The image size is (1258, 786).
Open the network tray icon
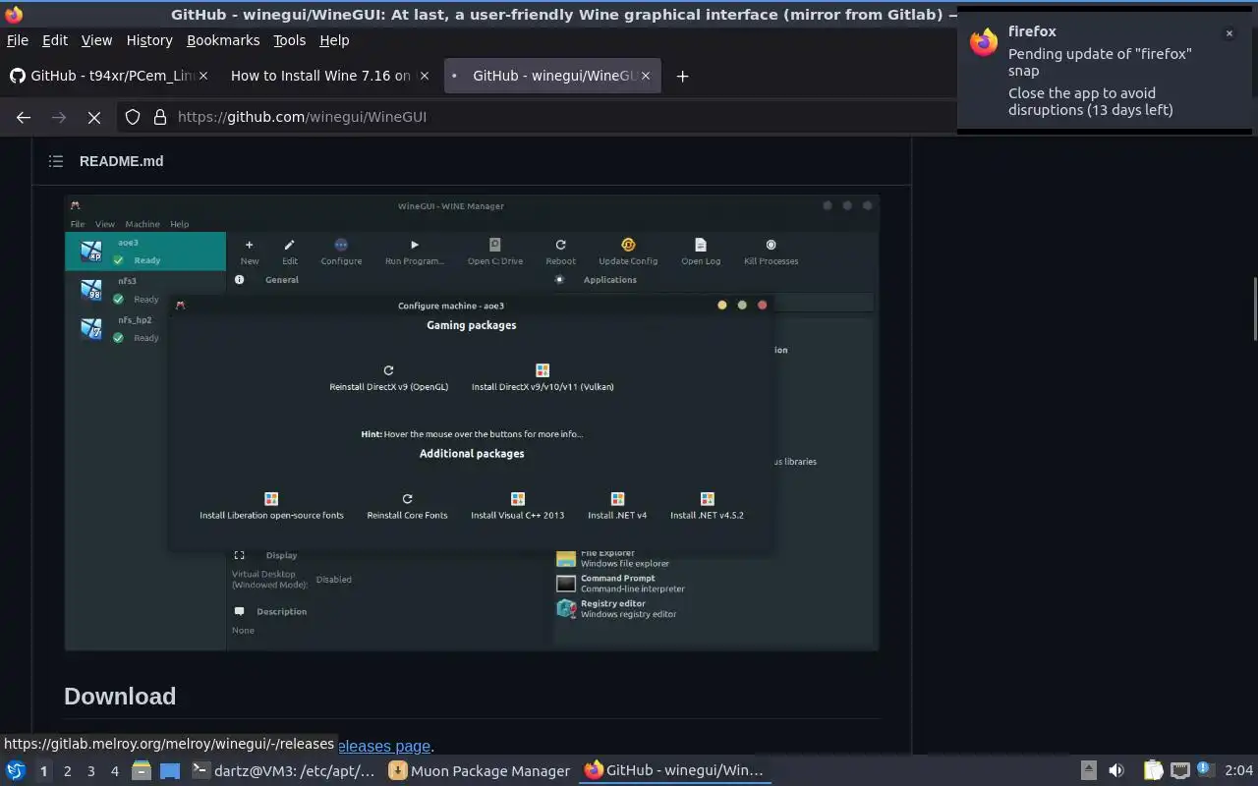click(x=1180, y=771)
